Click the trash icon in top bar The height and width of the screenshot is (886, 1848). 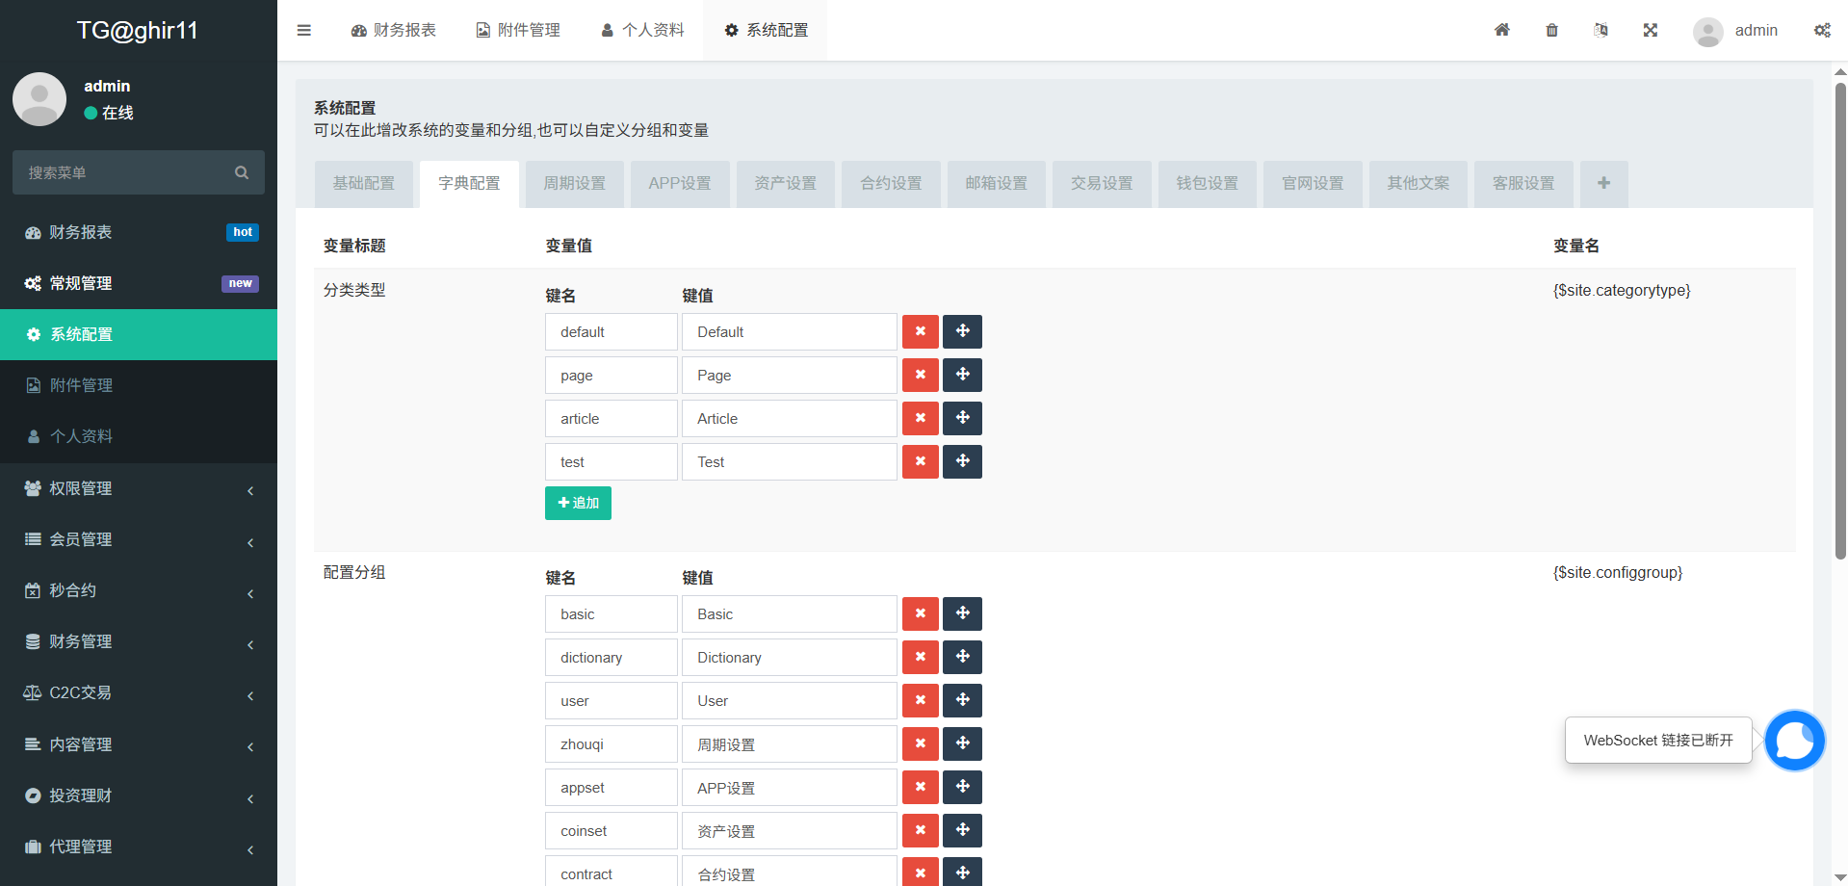coord(1551,30)
